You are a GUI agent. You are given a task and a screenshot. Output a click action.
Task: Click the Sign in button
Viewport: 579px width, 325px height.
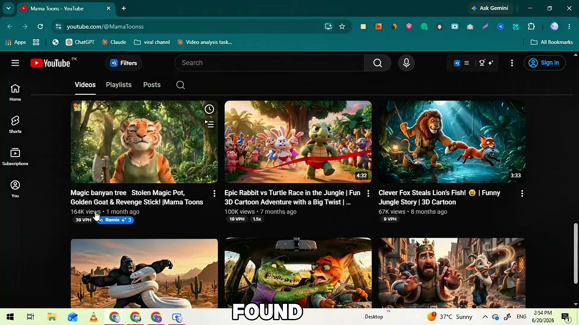point(545,63)
